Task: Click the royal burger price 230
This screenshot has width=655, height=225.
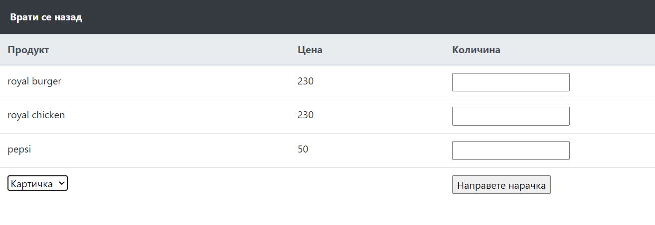Action: click(306, 81)
